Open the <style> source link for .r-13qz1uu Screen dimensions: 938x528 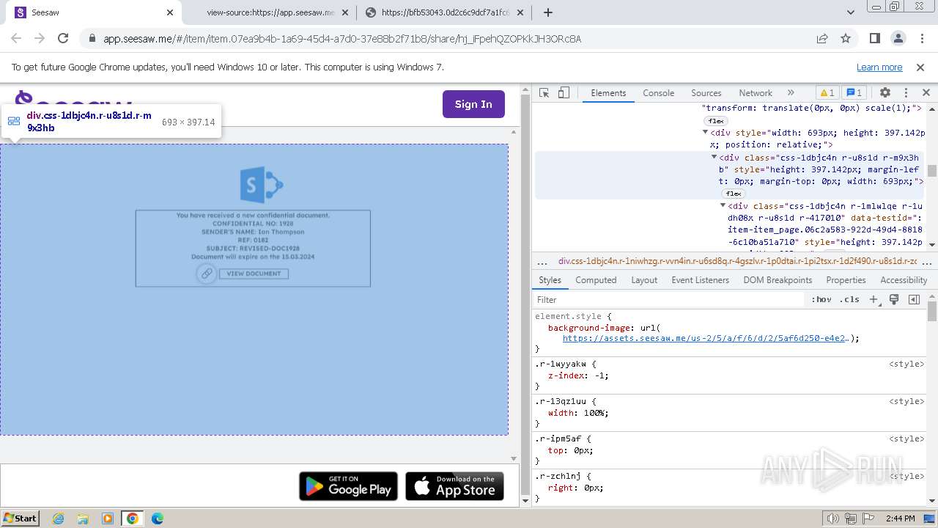906,401
